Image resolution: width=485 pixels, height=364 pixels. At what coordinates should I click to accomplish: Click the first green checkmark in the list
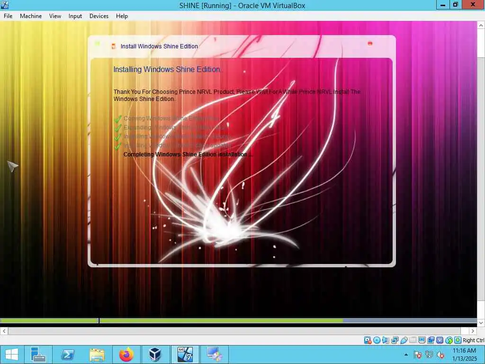pos(118,118)
